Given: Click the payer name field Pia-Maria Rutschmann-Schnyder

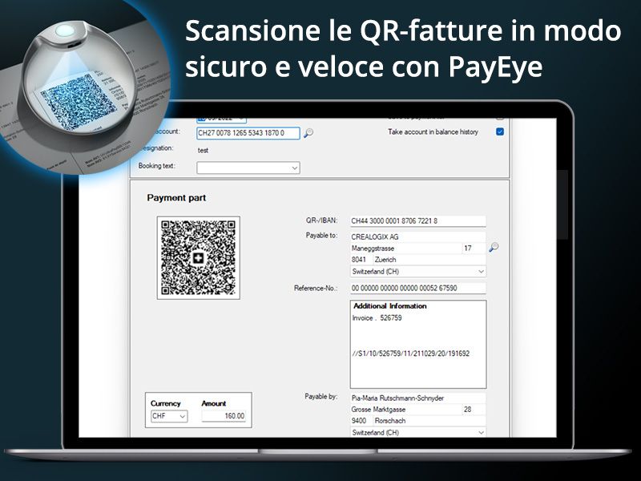Looking at the screenshot, I should (x=418, y=398).
